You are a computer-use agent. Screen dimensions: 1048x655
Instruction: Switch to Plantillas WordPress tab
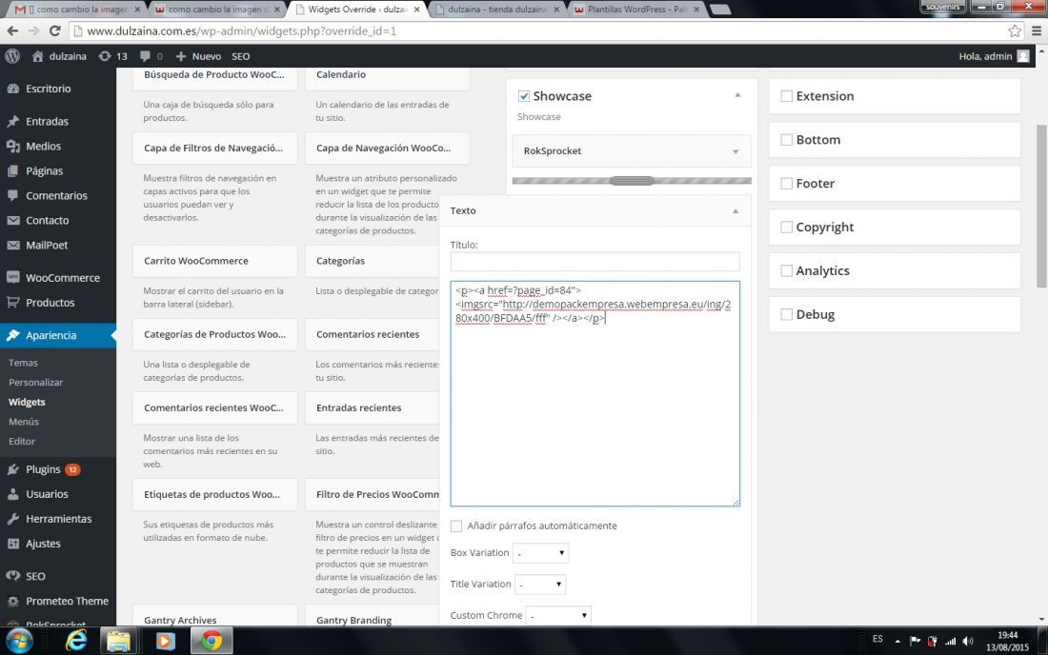coord(637,10)
